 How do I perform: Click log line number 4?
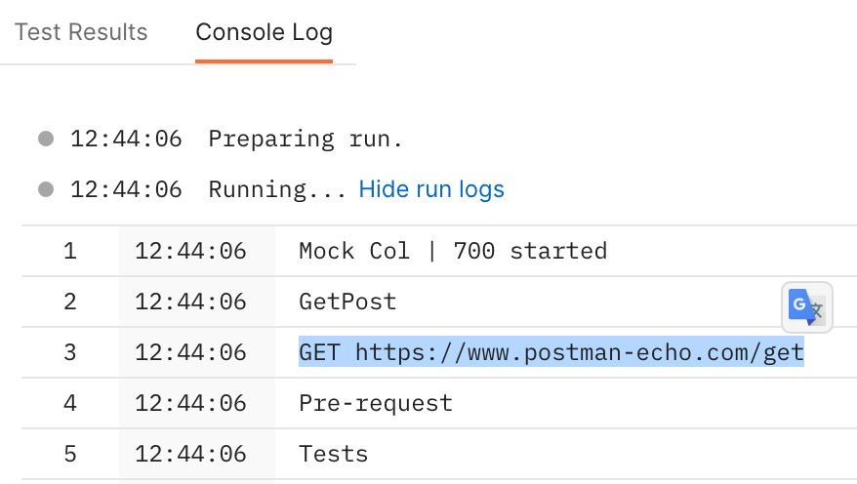tap(70, 403)
